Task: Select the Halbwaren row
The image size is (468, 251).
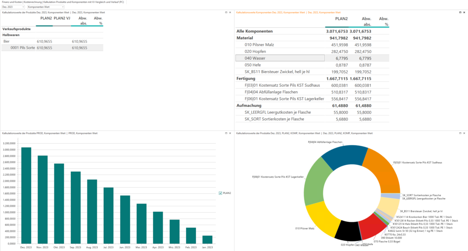Action: (x=52, y=35)
